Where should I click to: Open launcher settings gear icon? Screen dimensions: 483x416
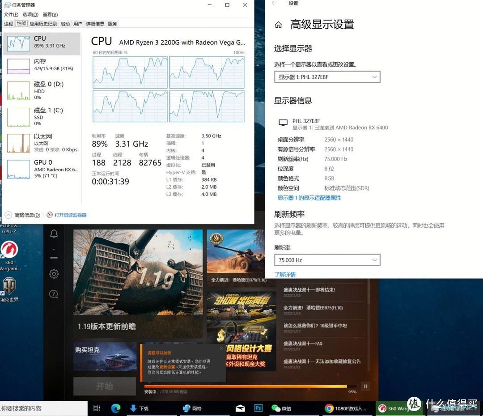[54, 274]
